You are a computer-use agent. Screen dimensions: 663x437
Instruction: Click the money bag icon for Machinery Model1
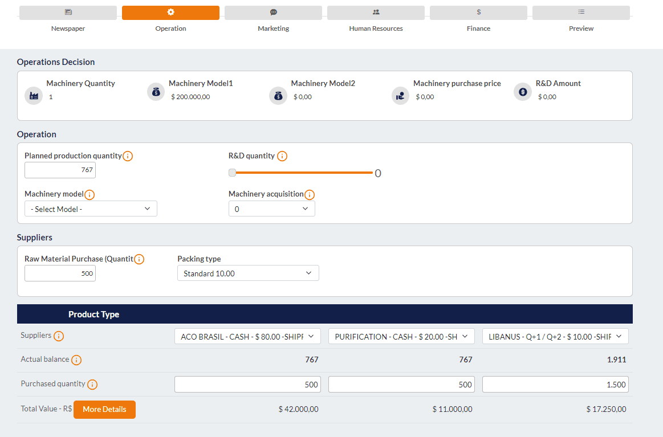156,92
